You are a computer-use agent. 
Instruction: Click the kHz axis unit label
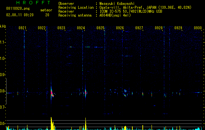click(3, 26)
